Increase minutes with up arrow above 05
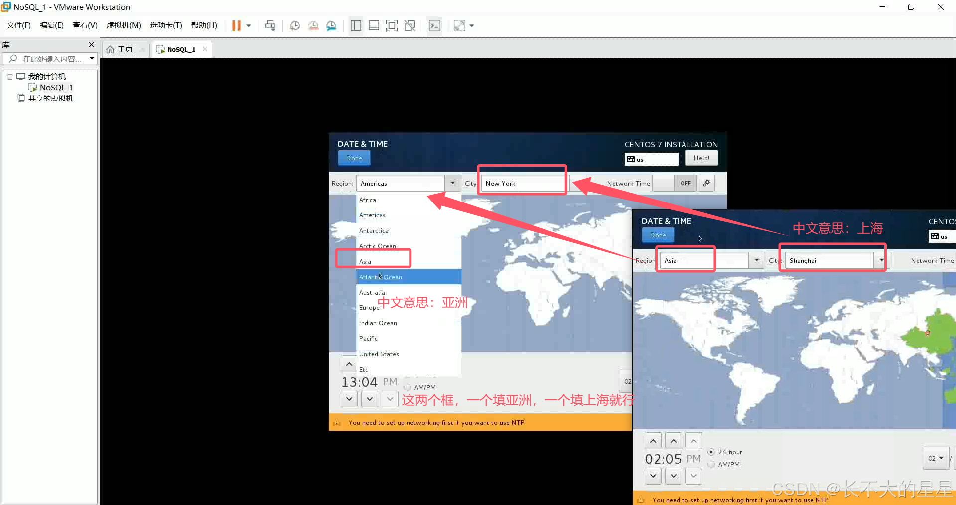This screenshot has width=956, height=505. pyautogui.click(x=674, y=441)
